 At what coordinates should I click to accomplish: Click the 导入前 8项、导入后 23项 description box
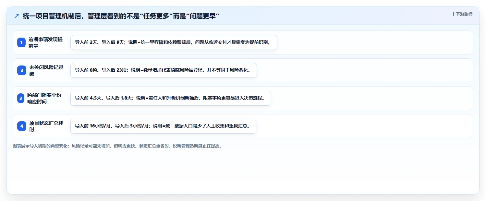164,70
